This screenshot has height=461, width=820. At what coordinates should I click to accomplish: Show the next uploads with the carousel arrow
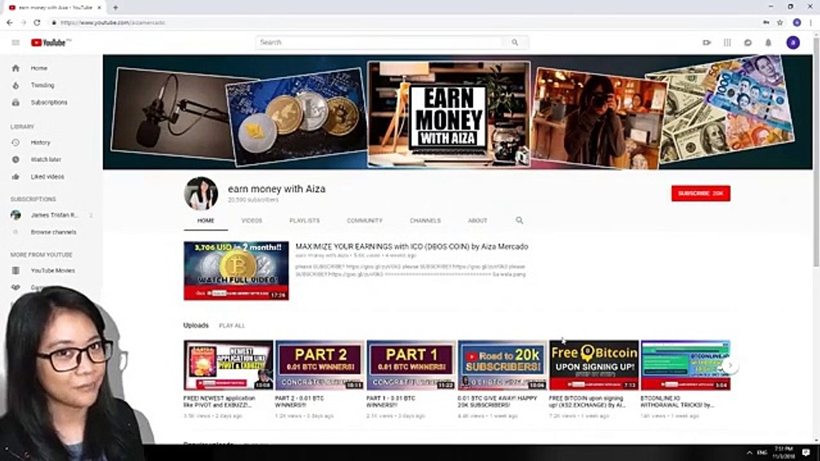730,366
